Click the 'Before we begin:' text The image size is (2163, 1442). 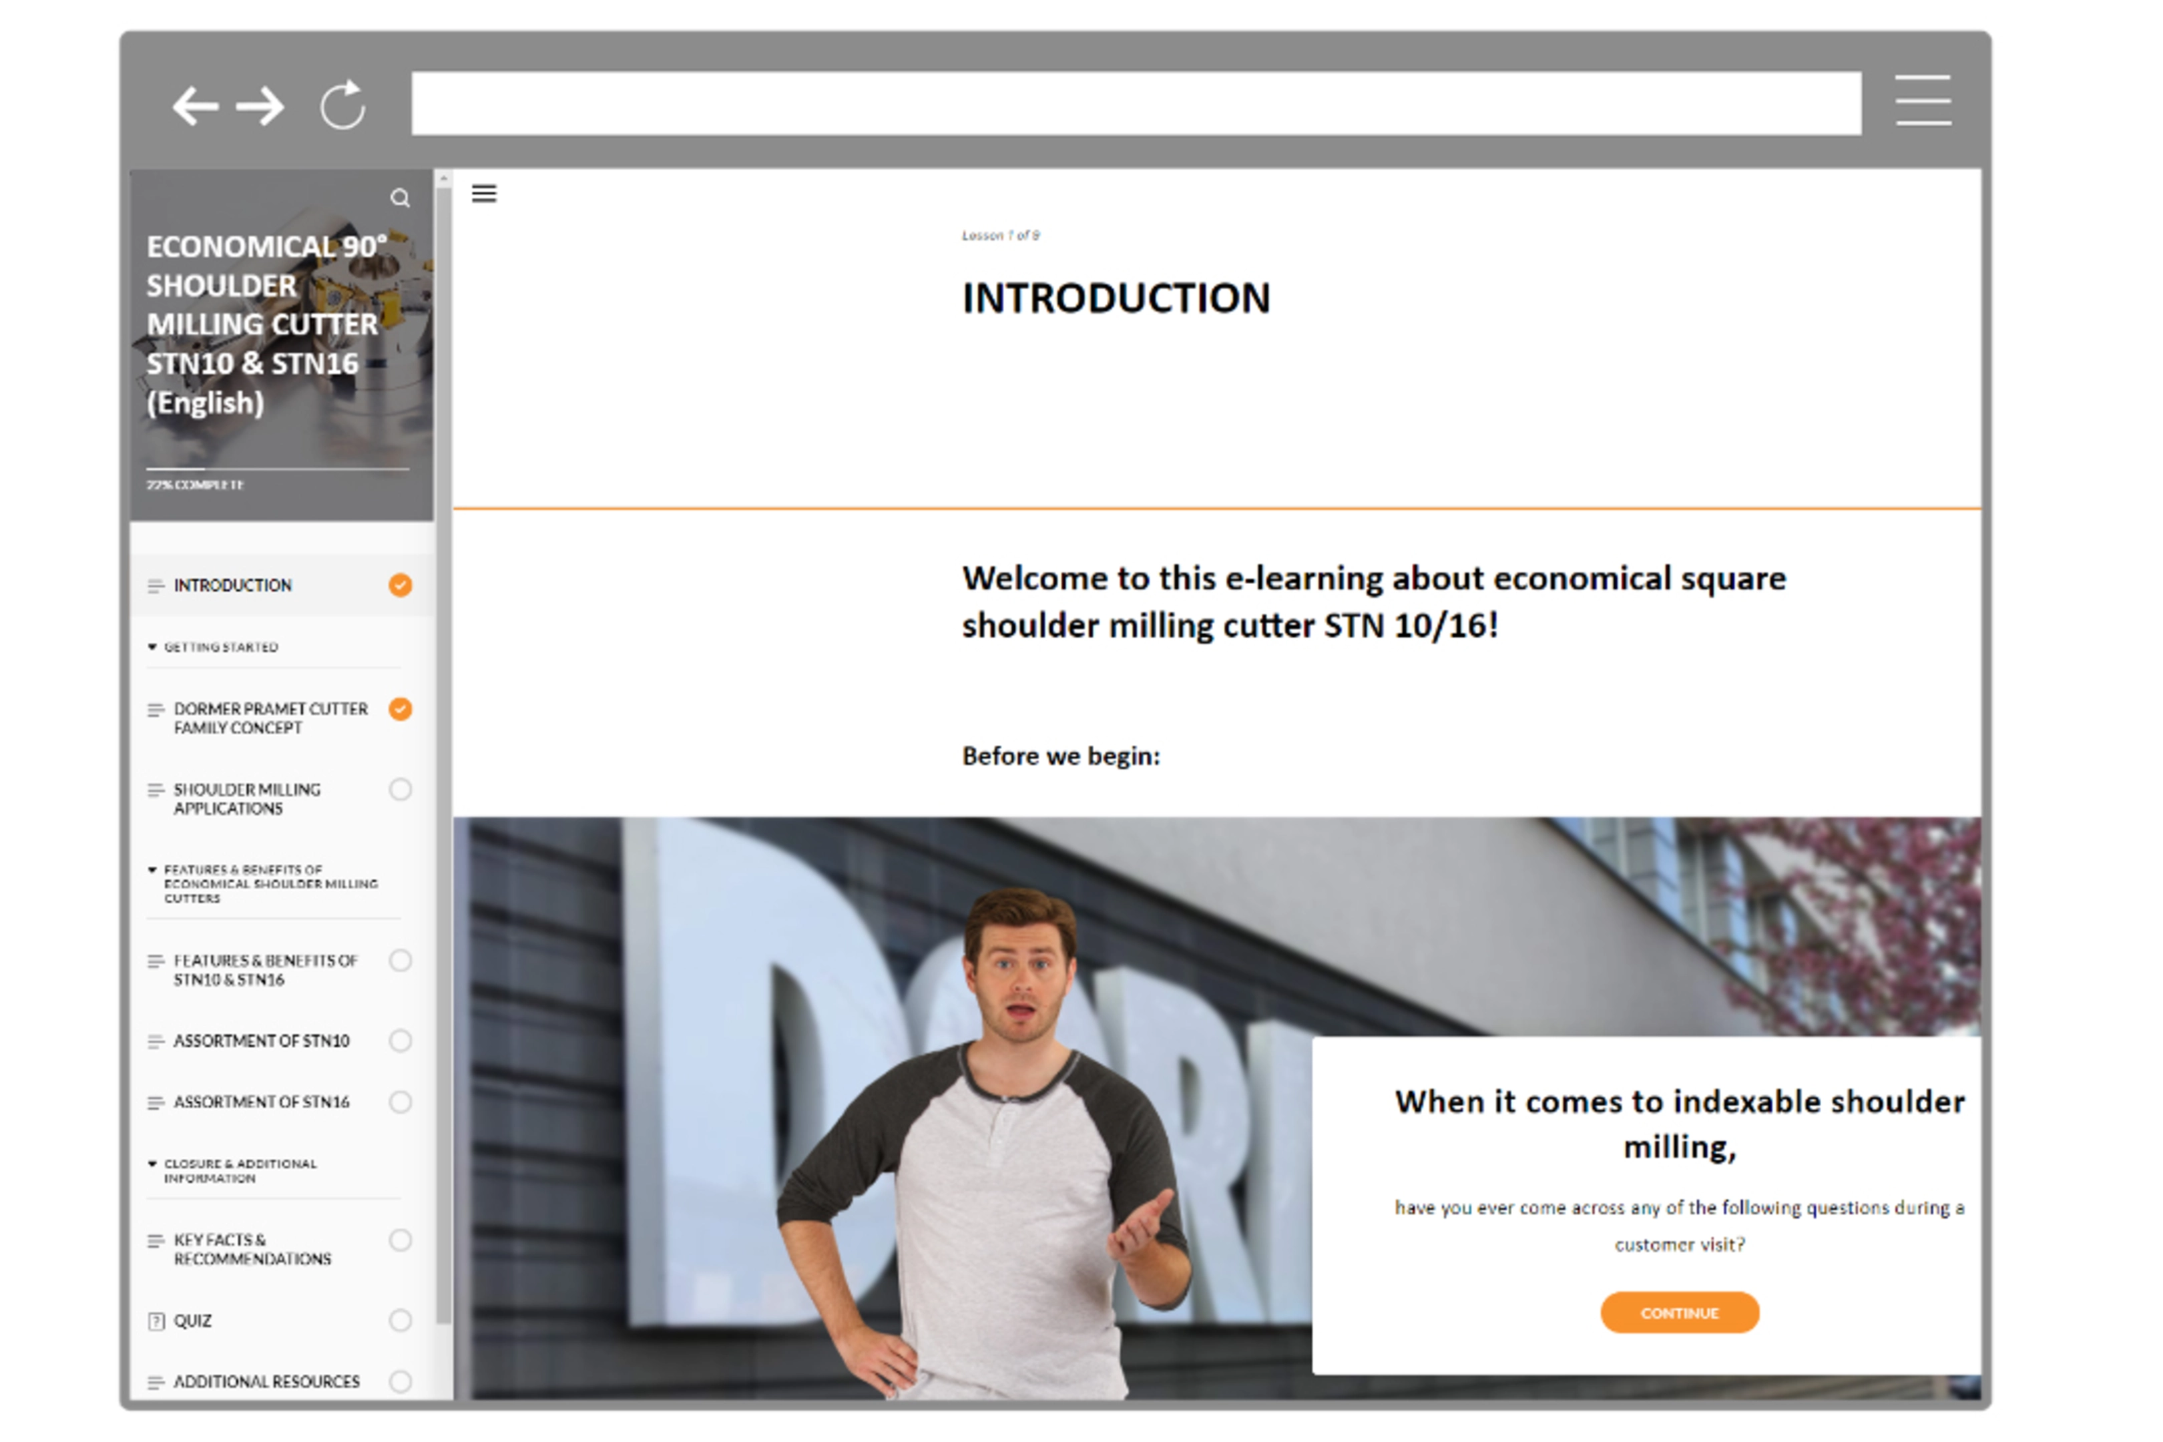[x=1061, y=756]
